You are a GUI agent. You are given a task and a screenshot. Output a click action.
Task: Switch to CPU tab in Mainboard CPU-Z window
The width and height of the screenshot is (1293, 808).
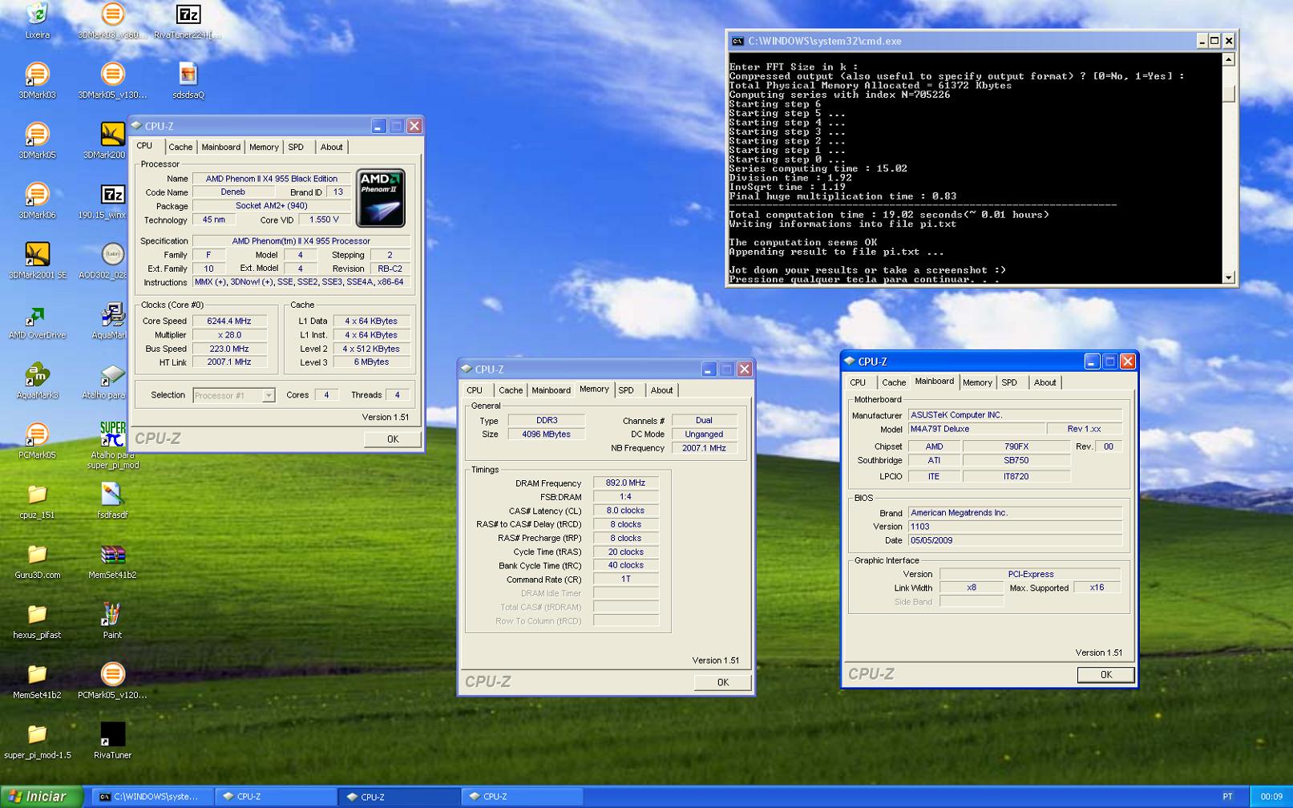[x=858, y=383]
